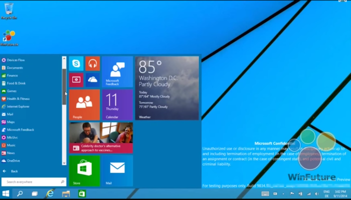Click the app list scrollbar thumb
This screenshot has height=200, width=351.
tap(64, 86)
